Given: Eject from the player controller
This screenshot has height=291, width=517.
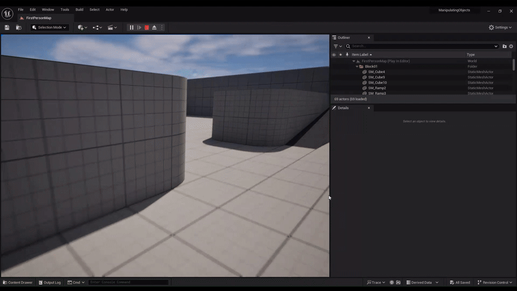Looking at the screenshot, I should pyautogui.click(x=155, y=27).
